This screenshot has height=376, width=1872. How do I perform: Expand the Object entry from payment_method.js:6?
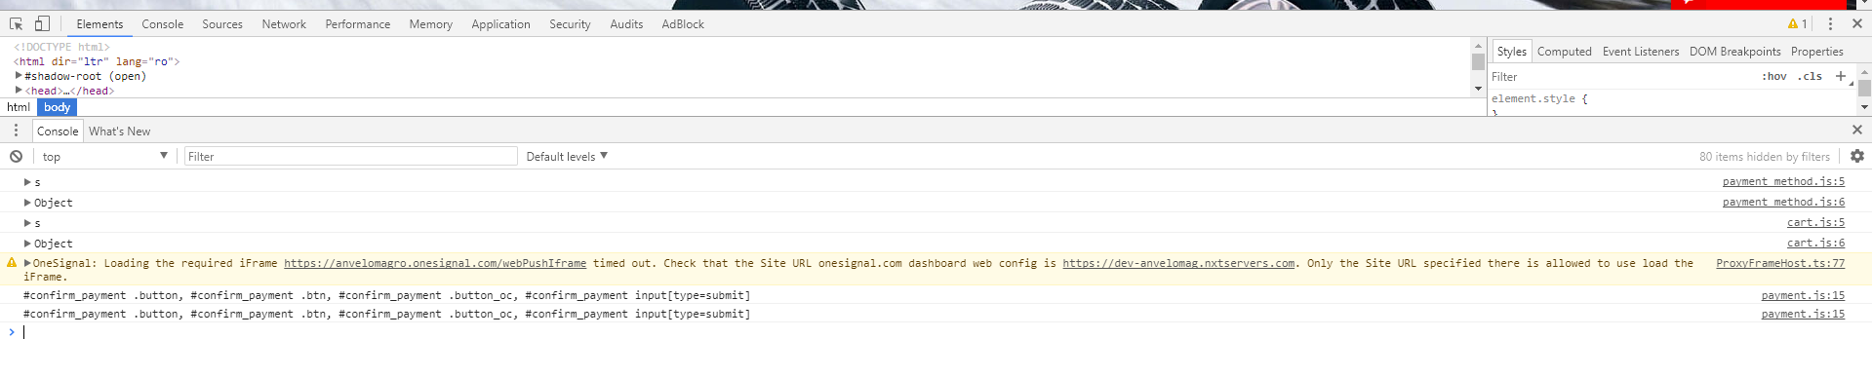click(27, 203)
